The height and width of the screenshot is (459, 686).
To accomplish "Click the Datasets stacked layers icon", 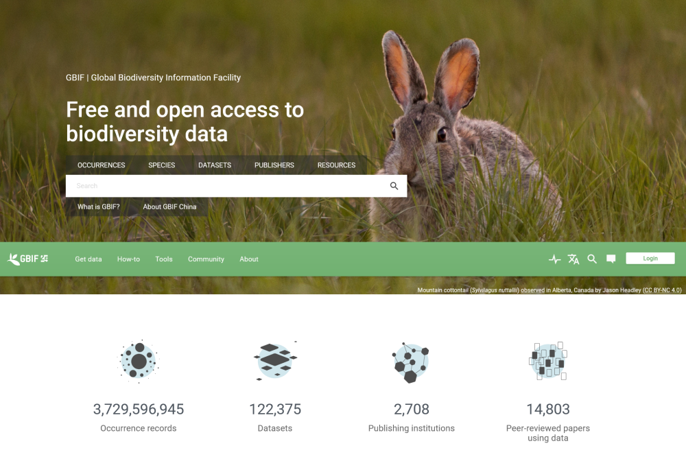I will coord(275,361).
